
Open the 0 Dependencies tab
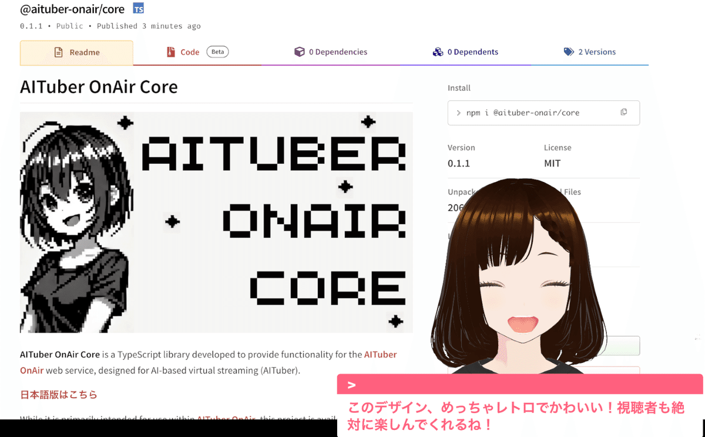[x=331, y=52]
